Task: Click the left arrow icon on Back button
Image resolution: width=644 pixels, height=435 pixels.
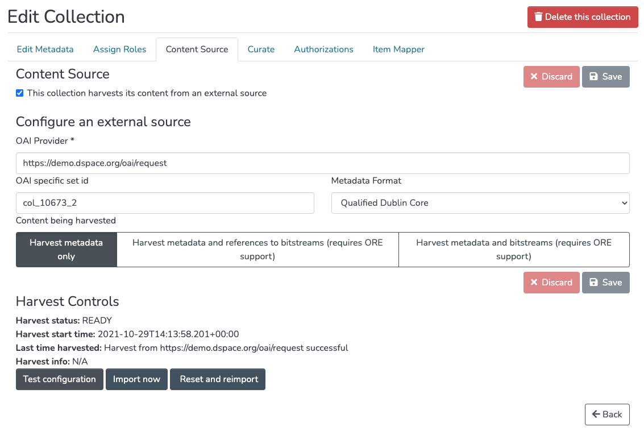Action: [596, 415]
